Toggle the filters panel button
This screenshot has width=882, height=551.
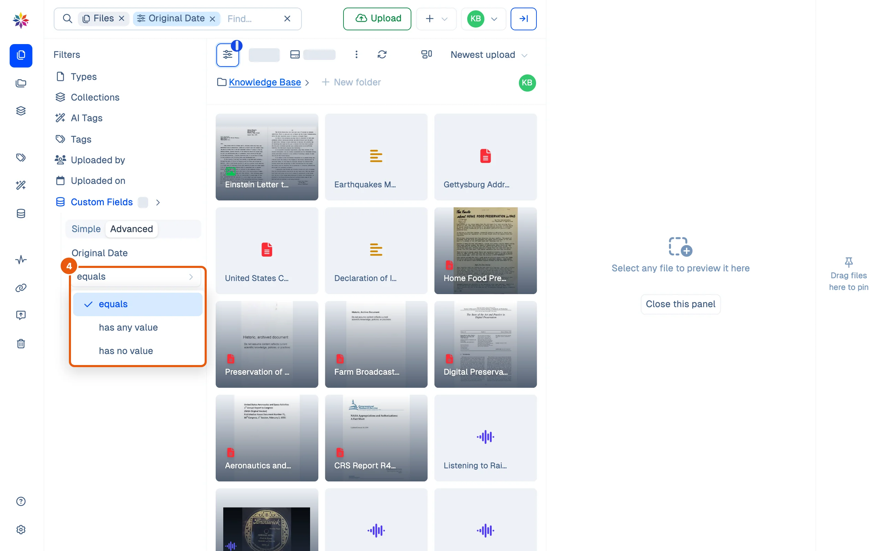coord(227,55)
